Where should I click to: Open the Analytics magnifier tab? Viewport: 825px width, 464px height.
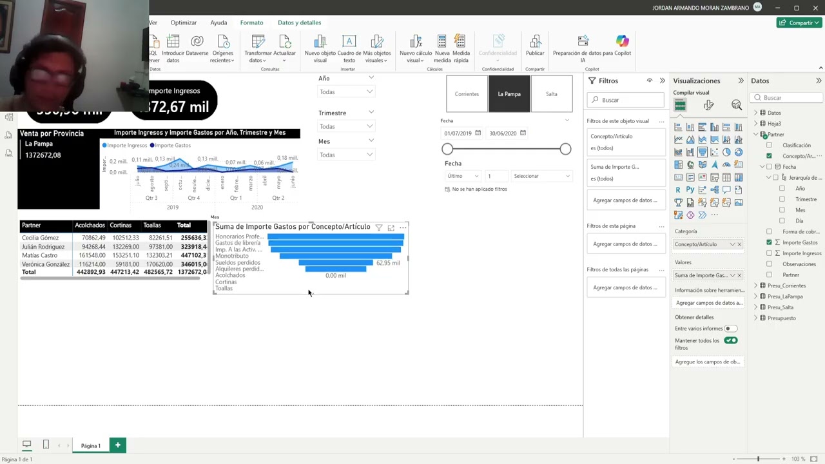(737, 106)
